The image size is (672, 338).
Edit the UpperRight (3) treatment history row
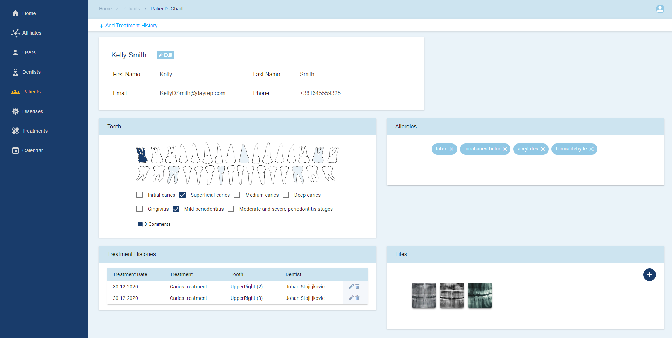(351, 298)
